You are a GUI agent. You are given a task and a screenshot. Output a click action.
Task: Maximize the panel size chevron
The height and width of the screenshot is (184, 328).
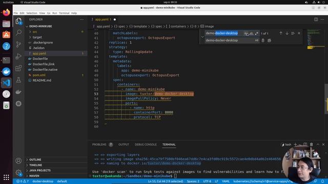[x=318, y=144]
